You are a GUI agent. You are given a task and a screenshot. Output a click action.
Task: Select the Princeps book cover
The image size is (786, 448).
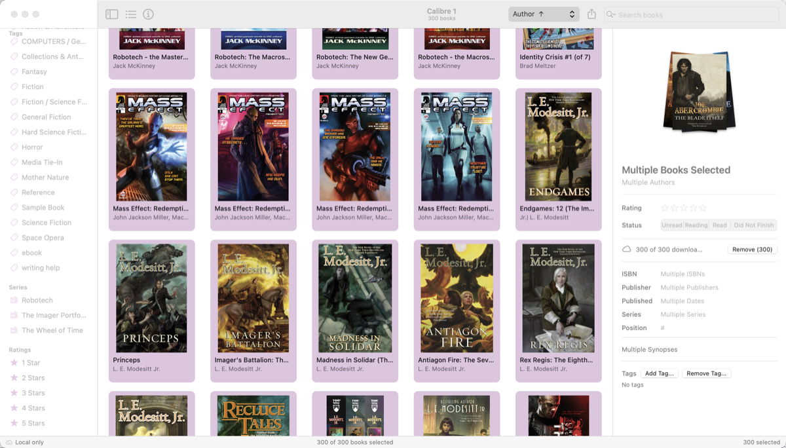point(151,298)
